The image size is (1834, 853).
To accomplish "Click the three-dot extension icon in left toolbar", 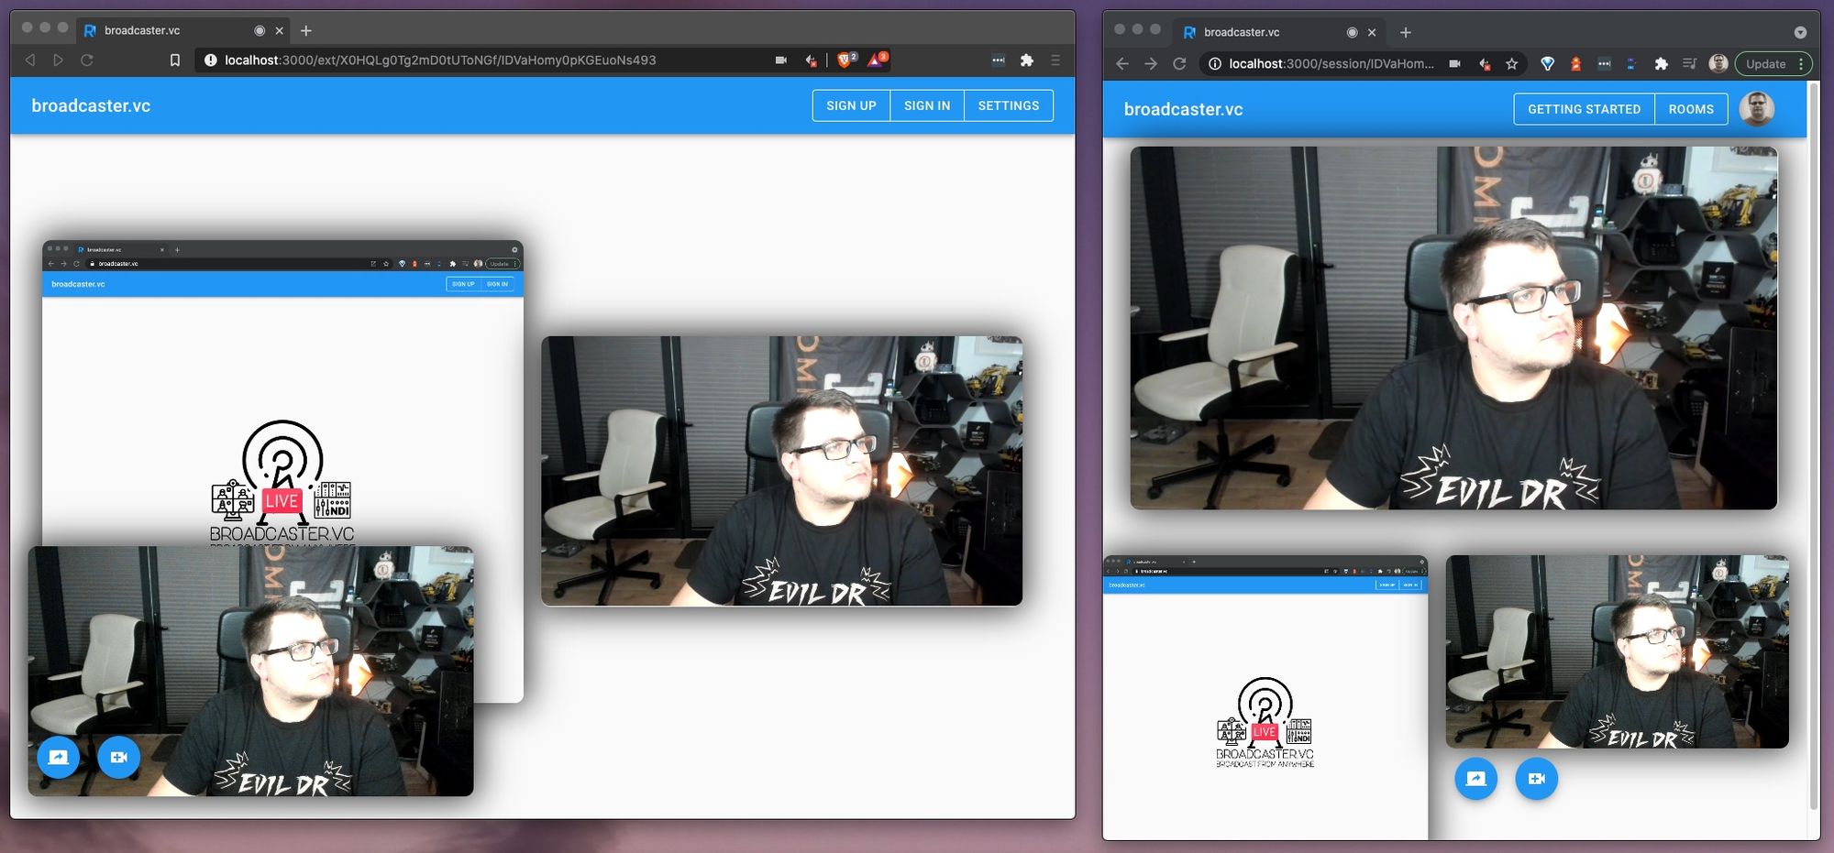I will (x=999, y=60).
